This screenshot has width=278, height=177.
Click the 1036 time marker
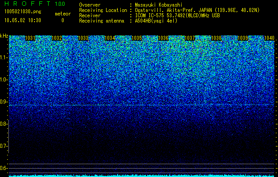[x=163, y=38]
